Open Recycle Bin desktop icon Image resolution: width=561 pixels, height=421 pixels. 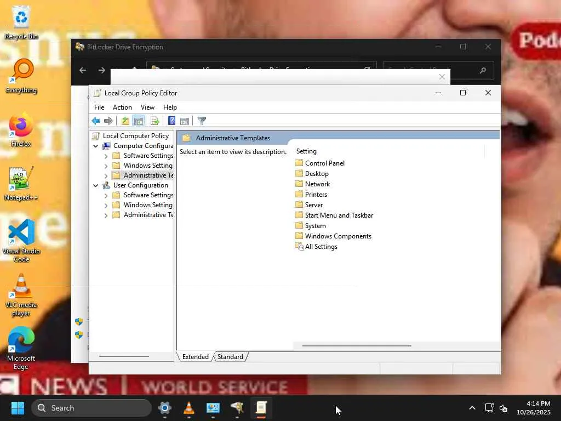(21, 22)
